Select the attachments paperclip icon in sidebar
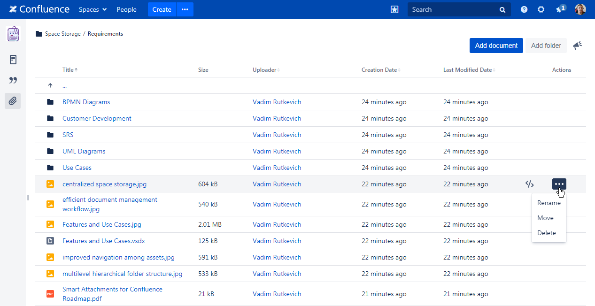This screenshot has height=306, width=595. point(13,101)
